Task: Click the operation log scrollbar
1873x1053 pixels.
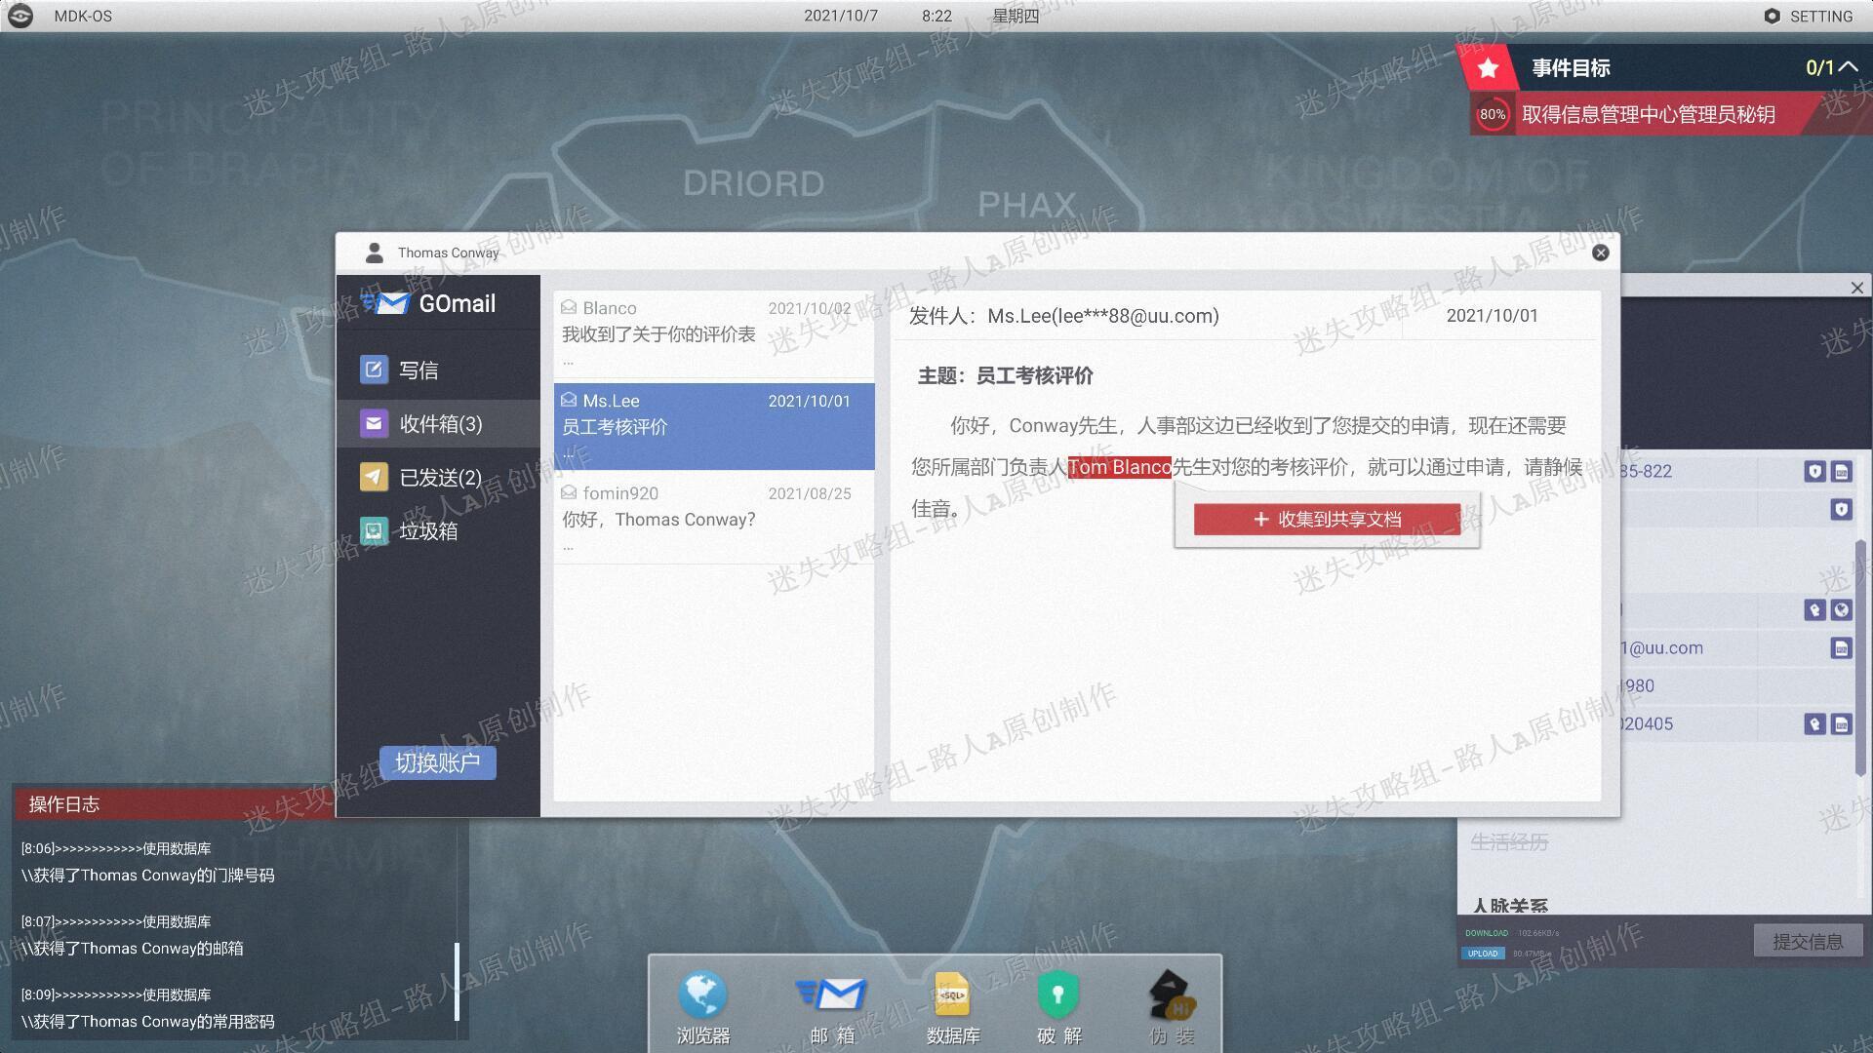Action: tap(457, 981)
